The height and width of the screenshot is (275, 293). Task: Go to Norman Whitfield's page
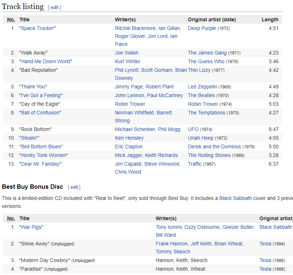coord(134,113)
